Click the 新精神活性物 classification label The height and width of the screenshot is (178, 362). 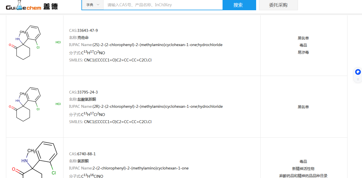[303, 169]
